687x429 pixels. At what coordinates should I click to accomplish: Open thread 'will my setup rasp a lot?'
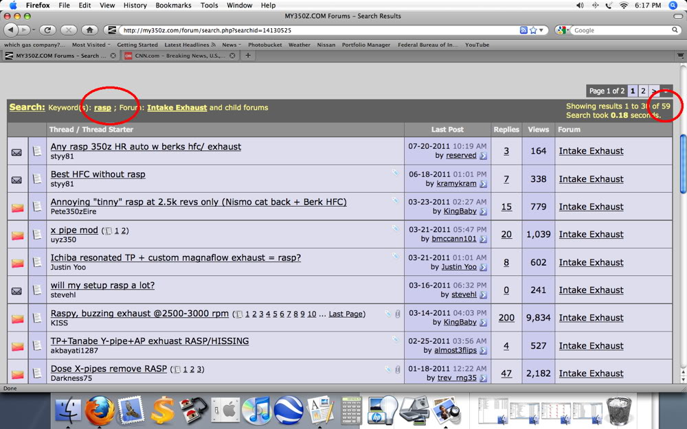[x=102, y=286]
